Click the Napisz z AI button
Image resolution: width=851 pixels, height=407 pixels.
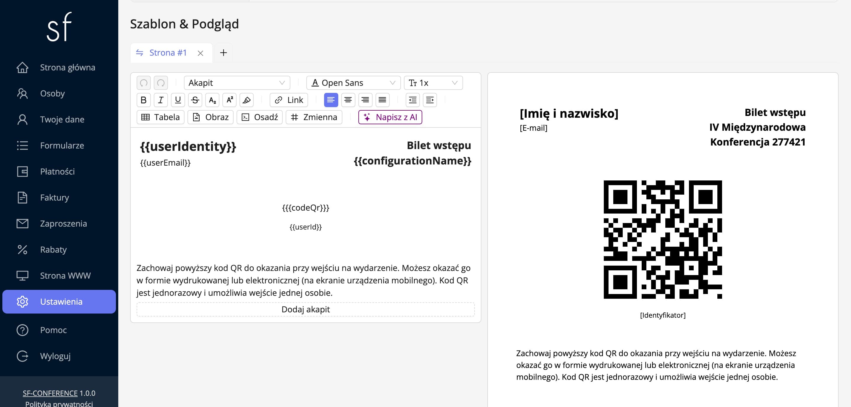[390, 117]
